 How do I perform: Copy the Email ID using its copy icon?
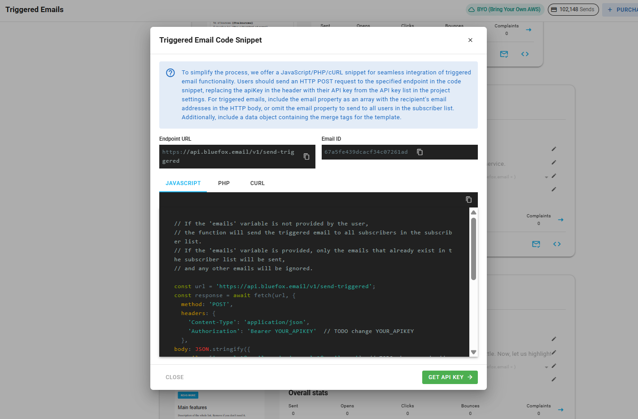pos(420,152)
